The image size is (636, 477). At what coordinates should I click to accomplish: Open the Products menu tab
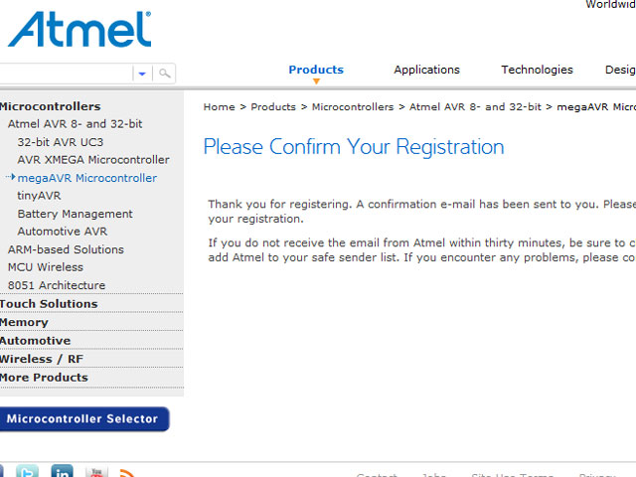pos(316,70)
